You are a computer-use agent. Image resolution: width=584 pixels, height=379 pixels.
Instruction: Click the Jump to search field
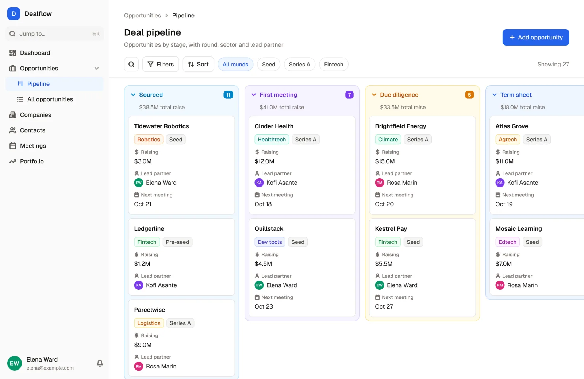pyautogui.click(x=55, y=34)
